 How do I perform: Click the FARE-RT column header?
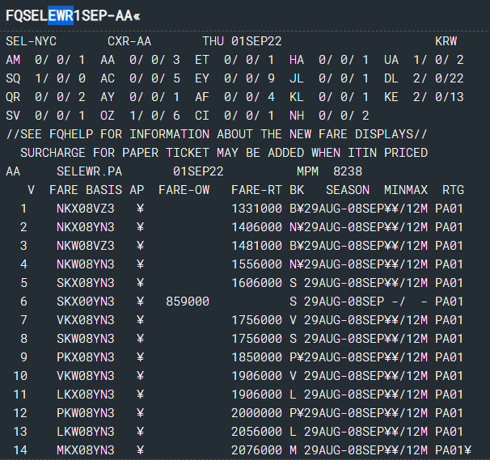click(256, 190)
